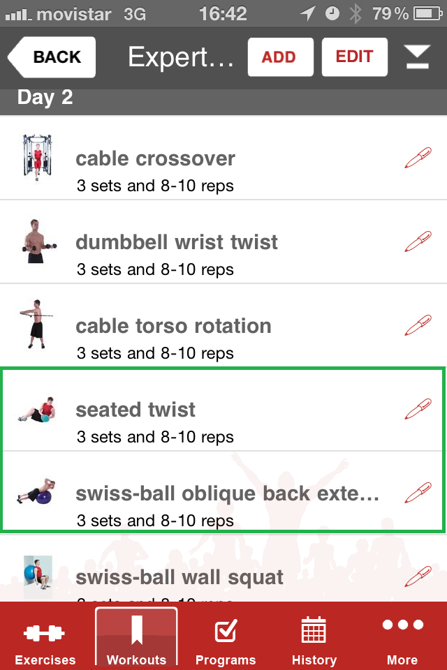
Task: Edit cable torso rotation via pencil icon
Action: tap(418, 325)
